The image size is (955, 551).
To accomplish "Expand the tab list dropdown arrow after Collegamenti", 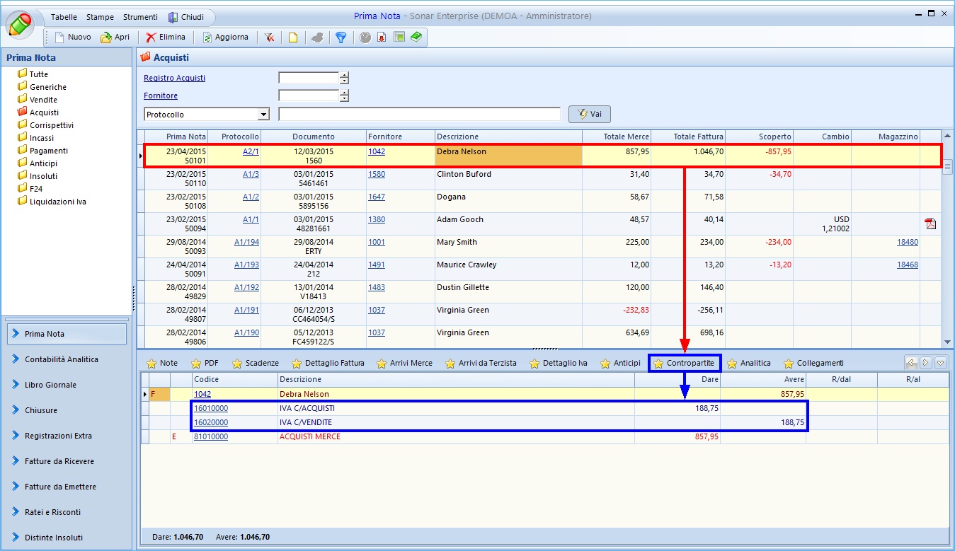I will tap(941, 363).
